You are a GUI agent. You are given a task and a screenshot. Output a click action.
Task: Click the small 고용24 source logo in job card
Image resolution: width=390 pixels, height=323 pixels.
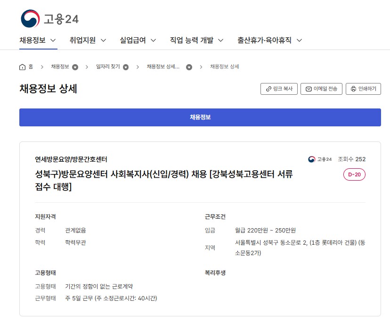pyautogui.click(x=320, y=159)
